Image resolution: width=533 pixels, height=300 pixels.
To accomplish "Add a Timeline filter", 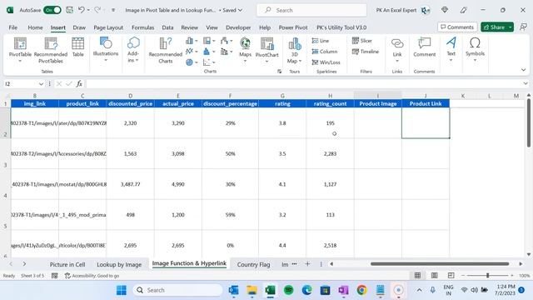I will (x=366, y=52).
